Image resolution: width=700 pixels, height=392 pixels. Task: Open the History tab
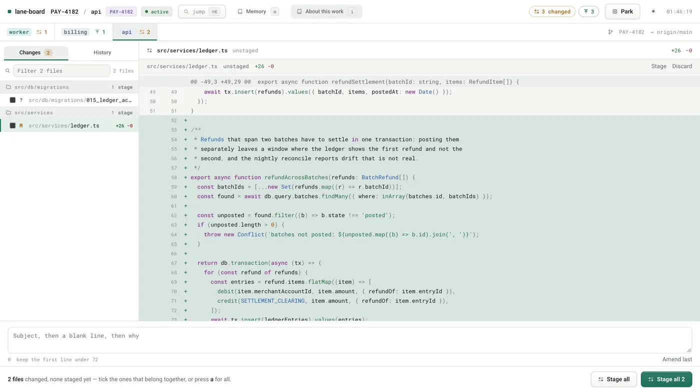tap(102, 52)
